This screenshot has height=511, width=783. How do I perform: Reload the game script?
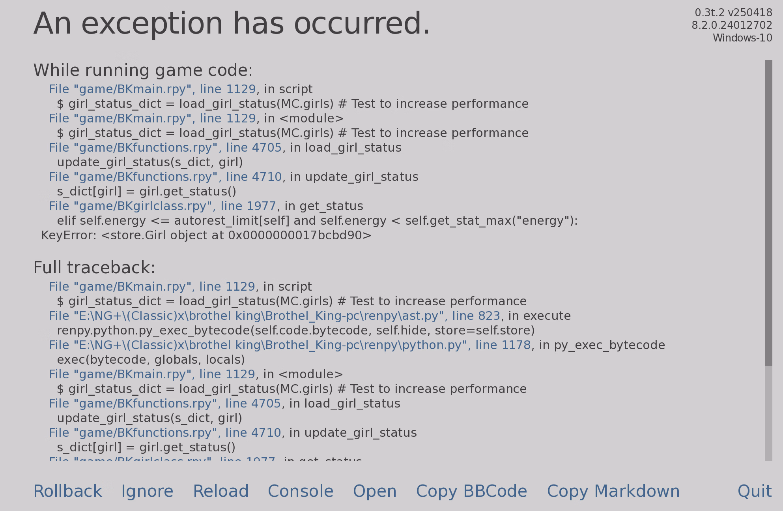221,491
